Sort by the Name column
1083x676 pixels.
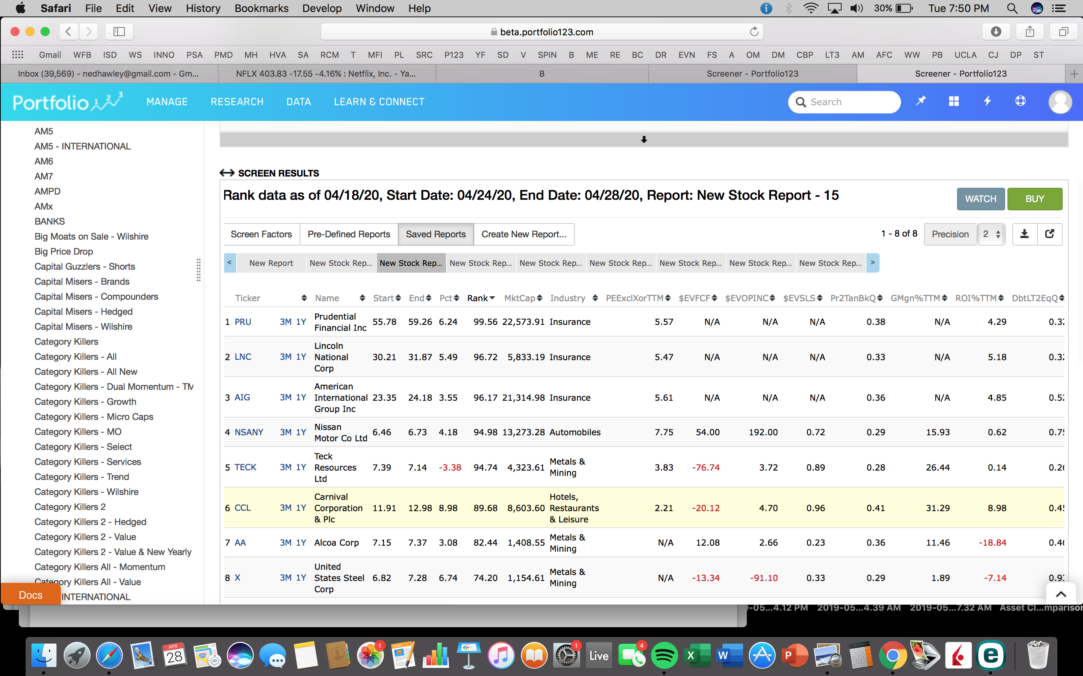[340, 298]
